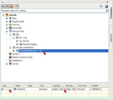
Task: Expand the Stavební objekty node
Action: pos(17,44)
